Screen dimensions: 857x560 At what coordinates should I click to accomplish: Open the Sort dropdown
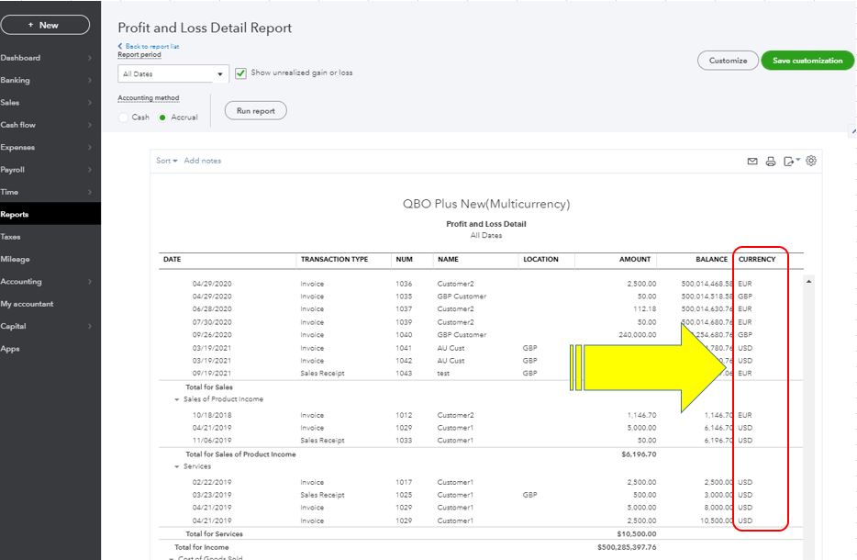pos(166,161)
